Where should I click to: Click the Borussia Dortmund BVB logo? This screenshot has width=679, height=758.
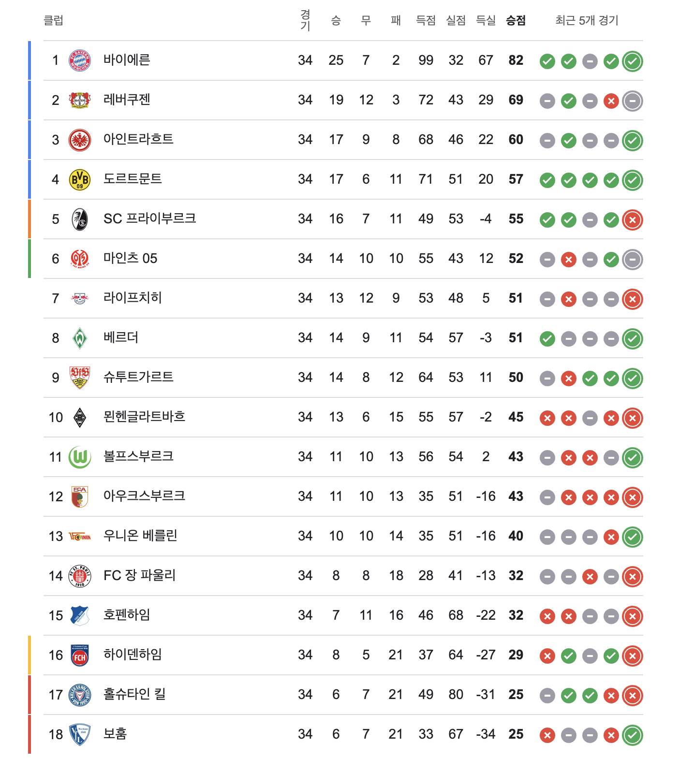pyautogui.click(x=80, y=179)
